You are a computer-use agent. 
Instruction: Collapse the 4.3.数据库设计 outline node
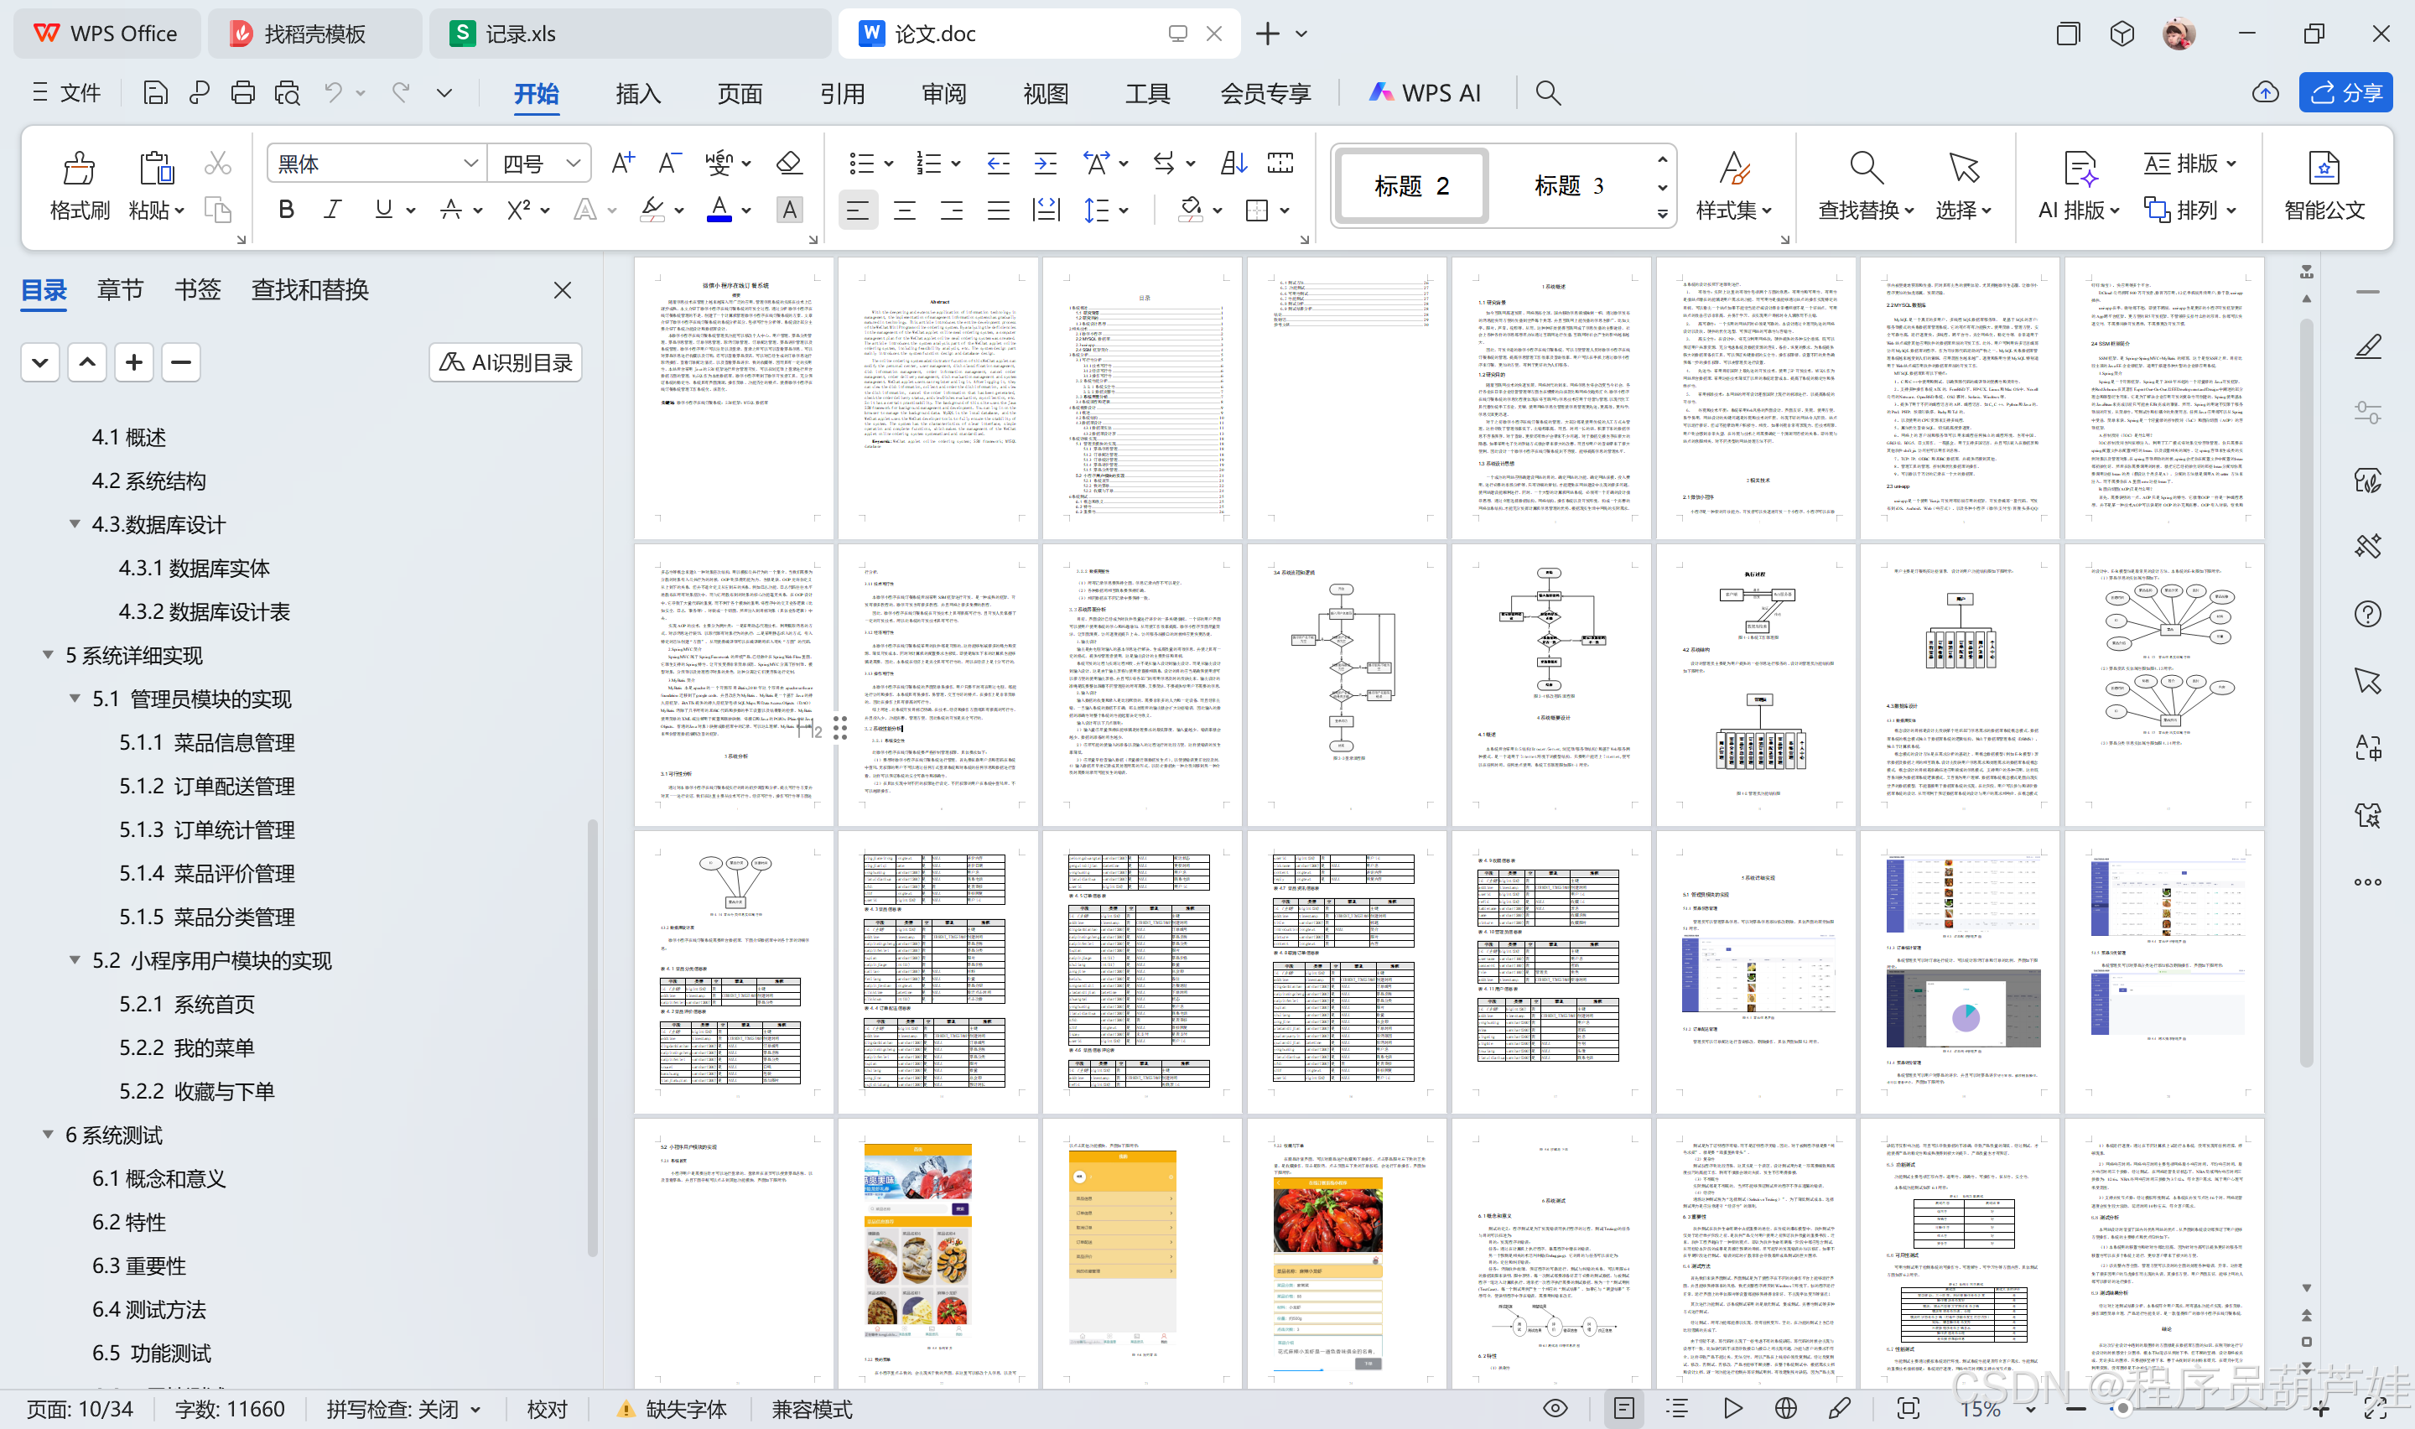tap(75, 524)
